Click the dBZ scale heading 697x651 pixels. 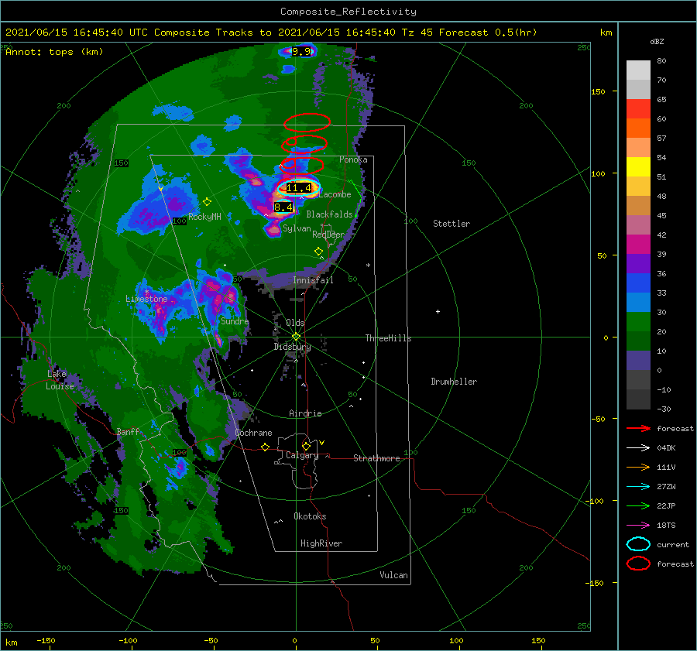click(657, 42)
